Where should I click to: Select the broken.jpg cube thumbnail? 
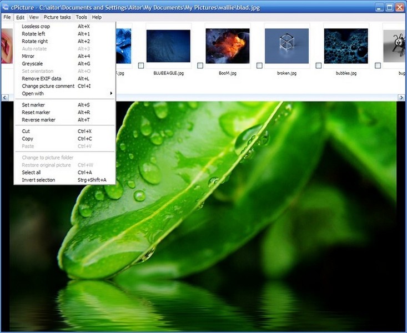pos(287,46)
